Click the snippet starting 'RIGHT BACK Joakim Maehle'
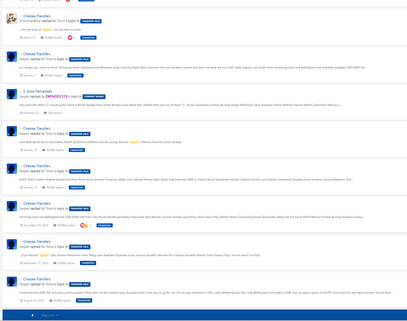The width and height of the screenshot is (407, 321). (186, 179)
